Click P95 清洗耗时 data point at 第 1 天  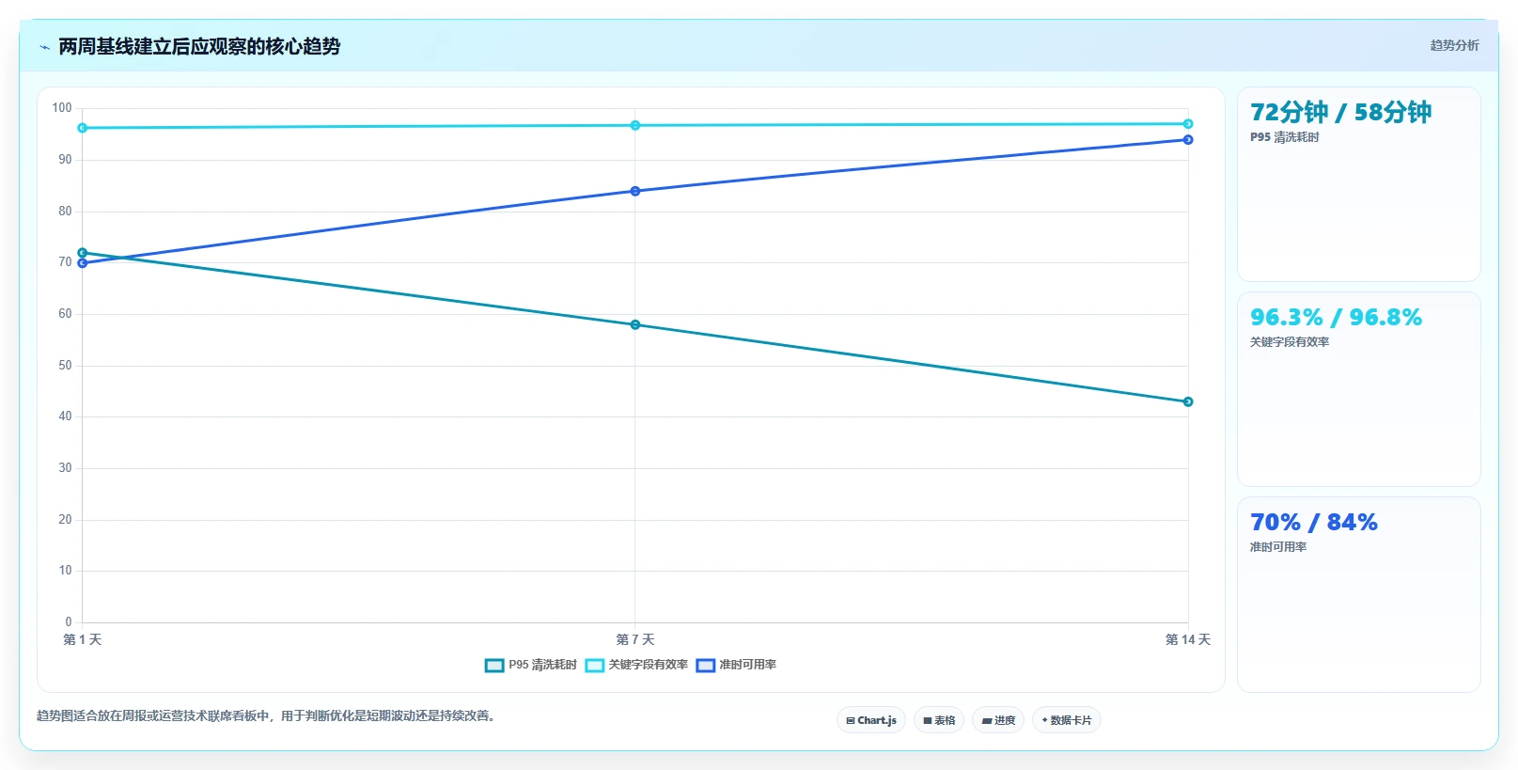(83, 253)
